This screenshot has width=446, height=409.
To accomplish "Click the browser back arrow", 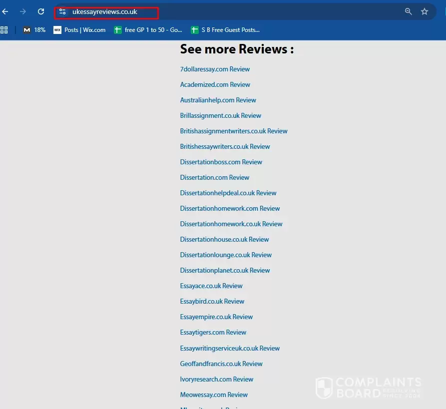I will [5, 11].
